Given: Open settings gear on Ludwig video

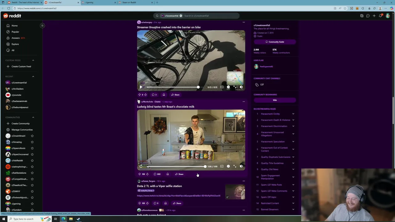Looking at the screenshot, I should pos(228,166).
